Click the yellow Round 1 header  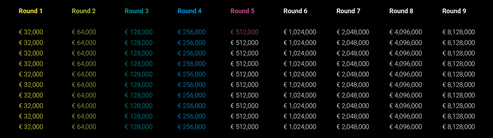[x=30, y=11]
